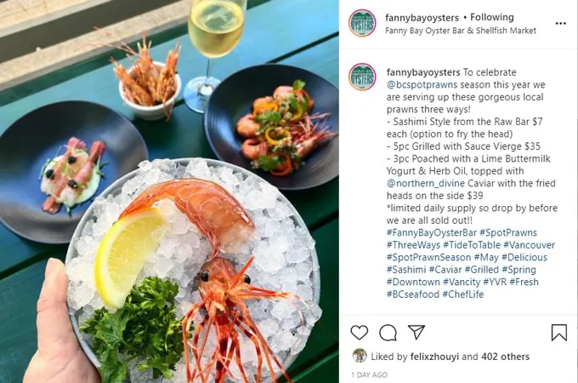Open the #Vancouver hashtag

pos(529,245)
